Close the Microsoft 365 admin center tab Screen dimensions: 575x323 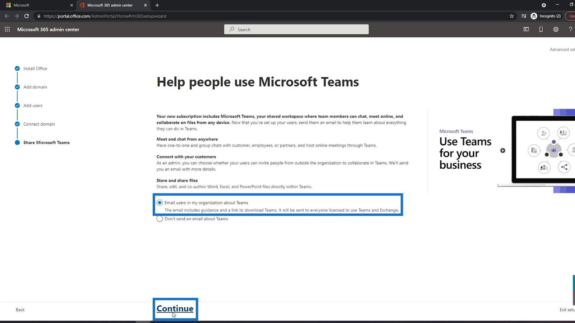click(x=145, y=5)
